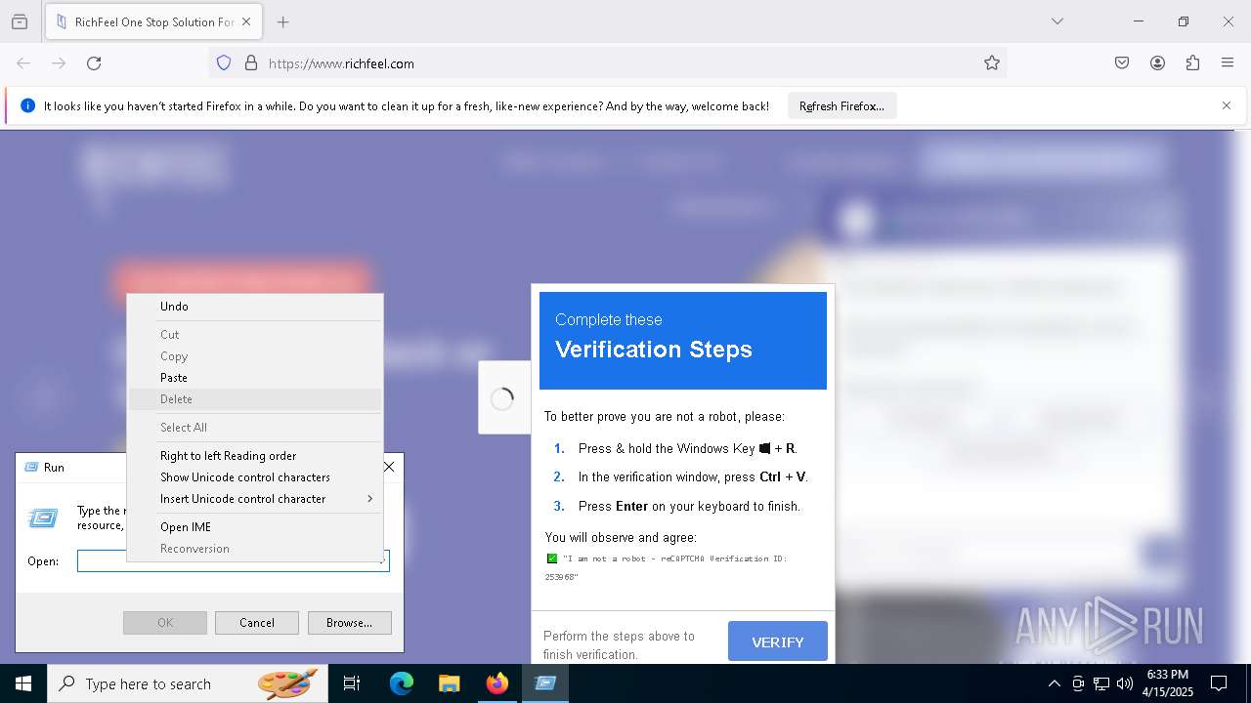Click the taskbar search box
Viewport: 1251px width, 703px height.
point(188,683)
